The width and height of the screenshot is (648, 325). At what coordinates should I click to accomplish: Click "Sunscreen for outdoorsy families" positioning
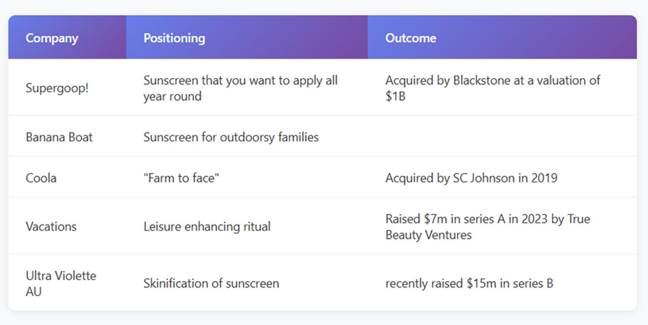231,137
